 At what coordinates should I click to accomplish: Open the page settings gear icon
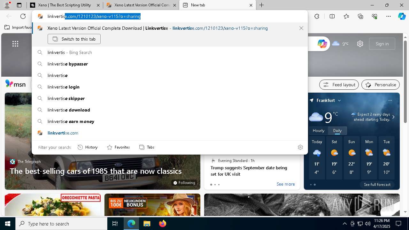tap(360, 44)
